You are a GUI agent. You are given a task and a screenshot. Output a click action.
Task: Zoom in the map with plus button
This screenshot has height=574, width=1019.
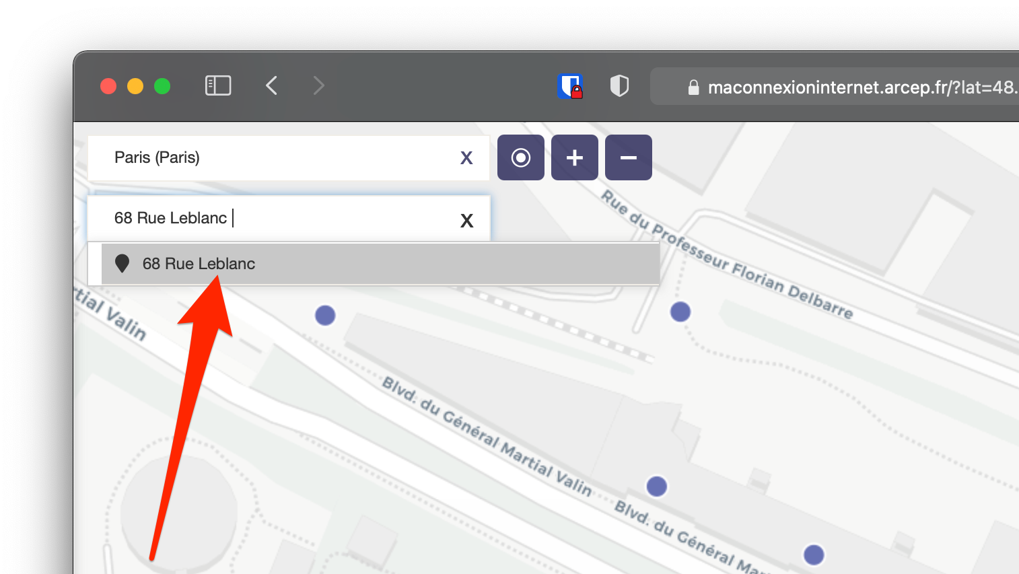(575, 157)
